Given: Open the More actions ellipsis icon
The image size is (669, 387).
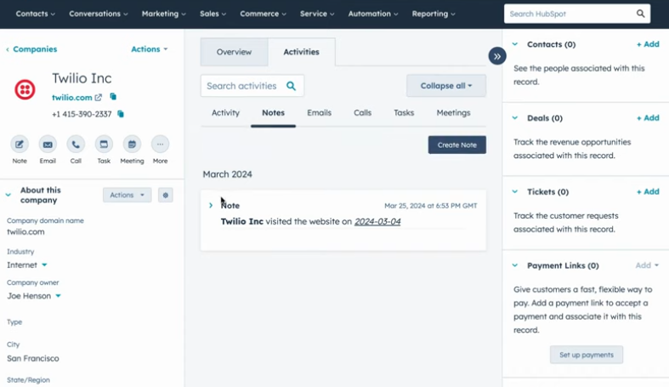Looking at the screenshot, I should tap(160, 145).
